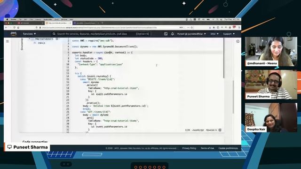Click the info circle icon at right
301x169 pixels.
(x=238, y=41)
